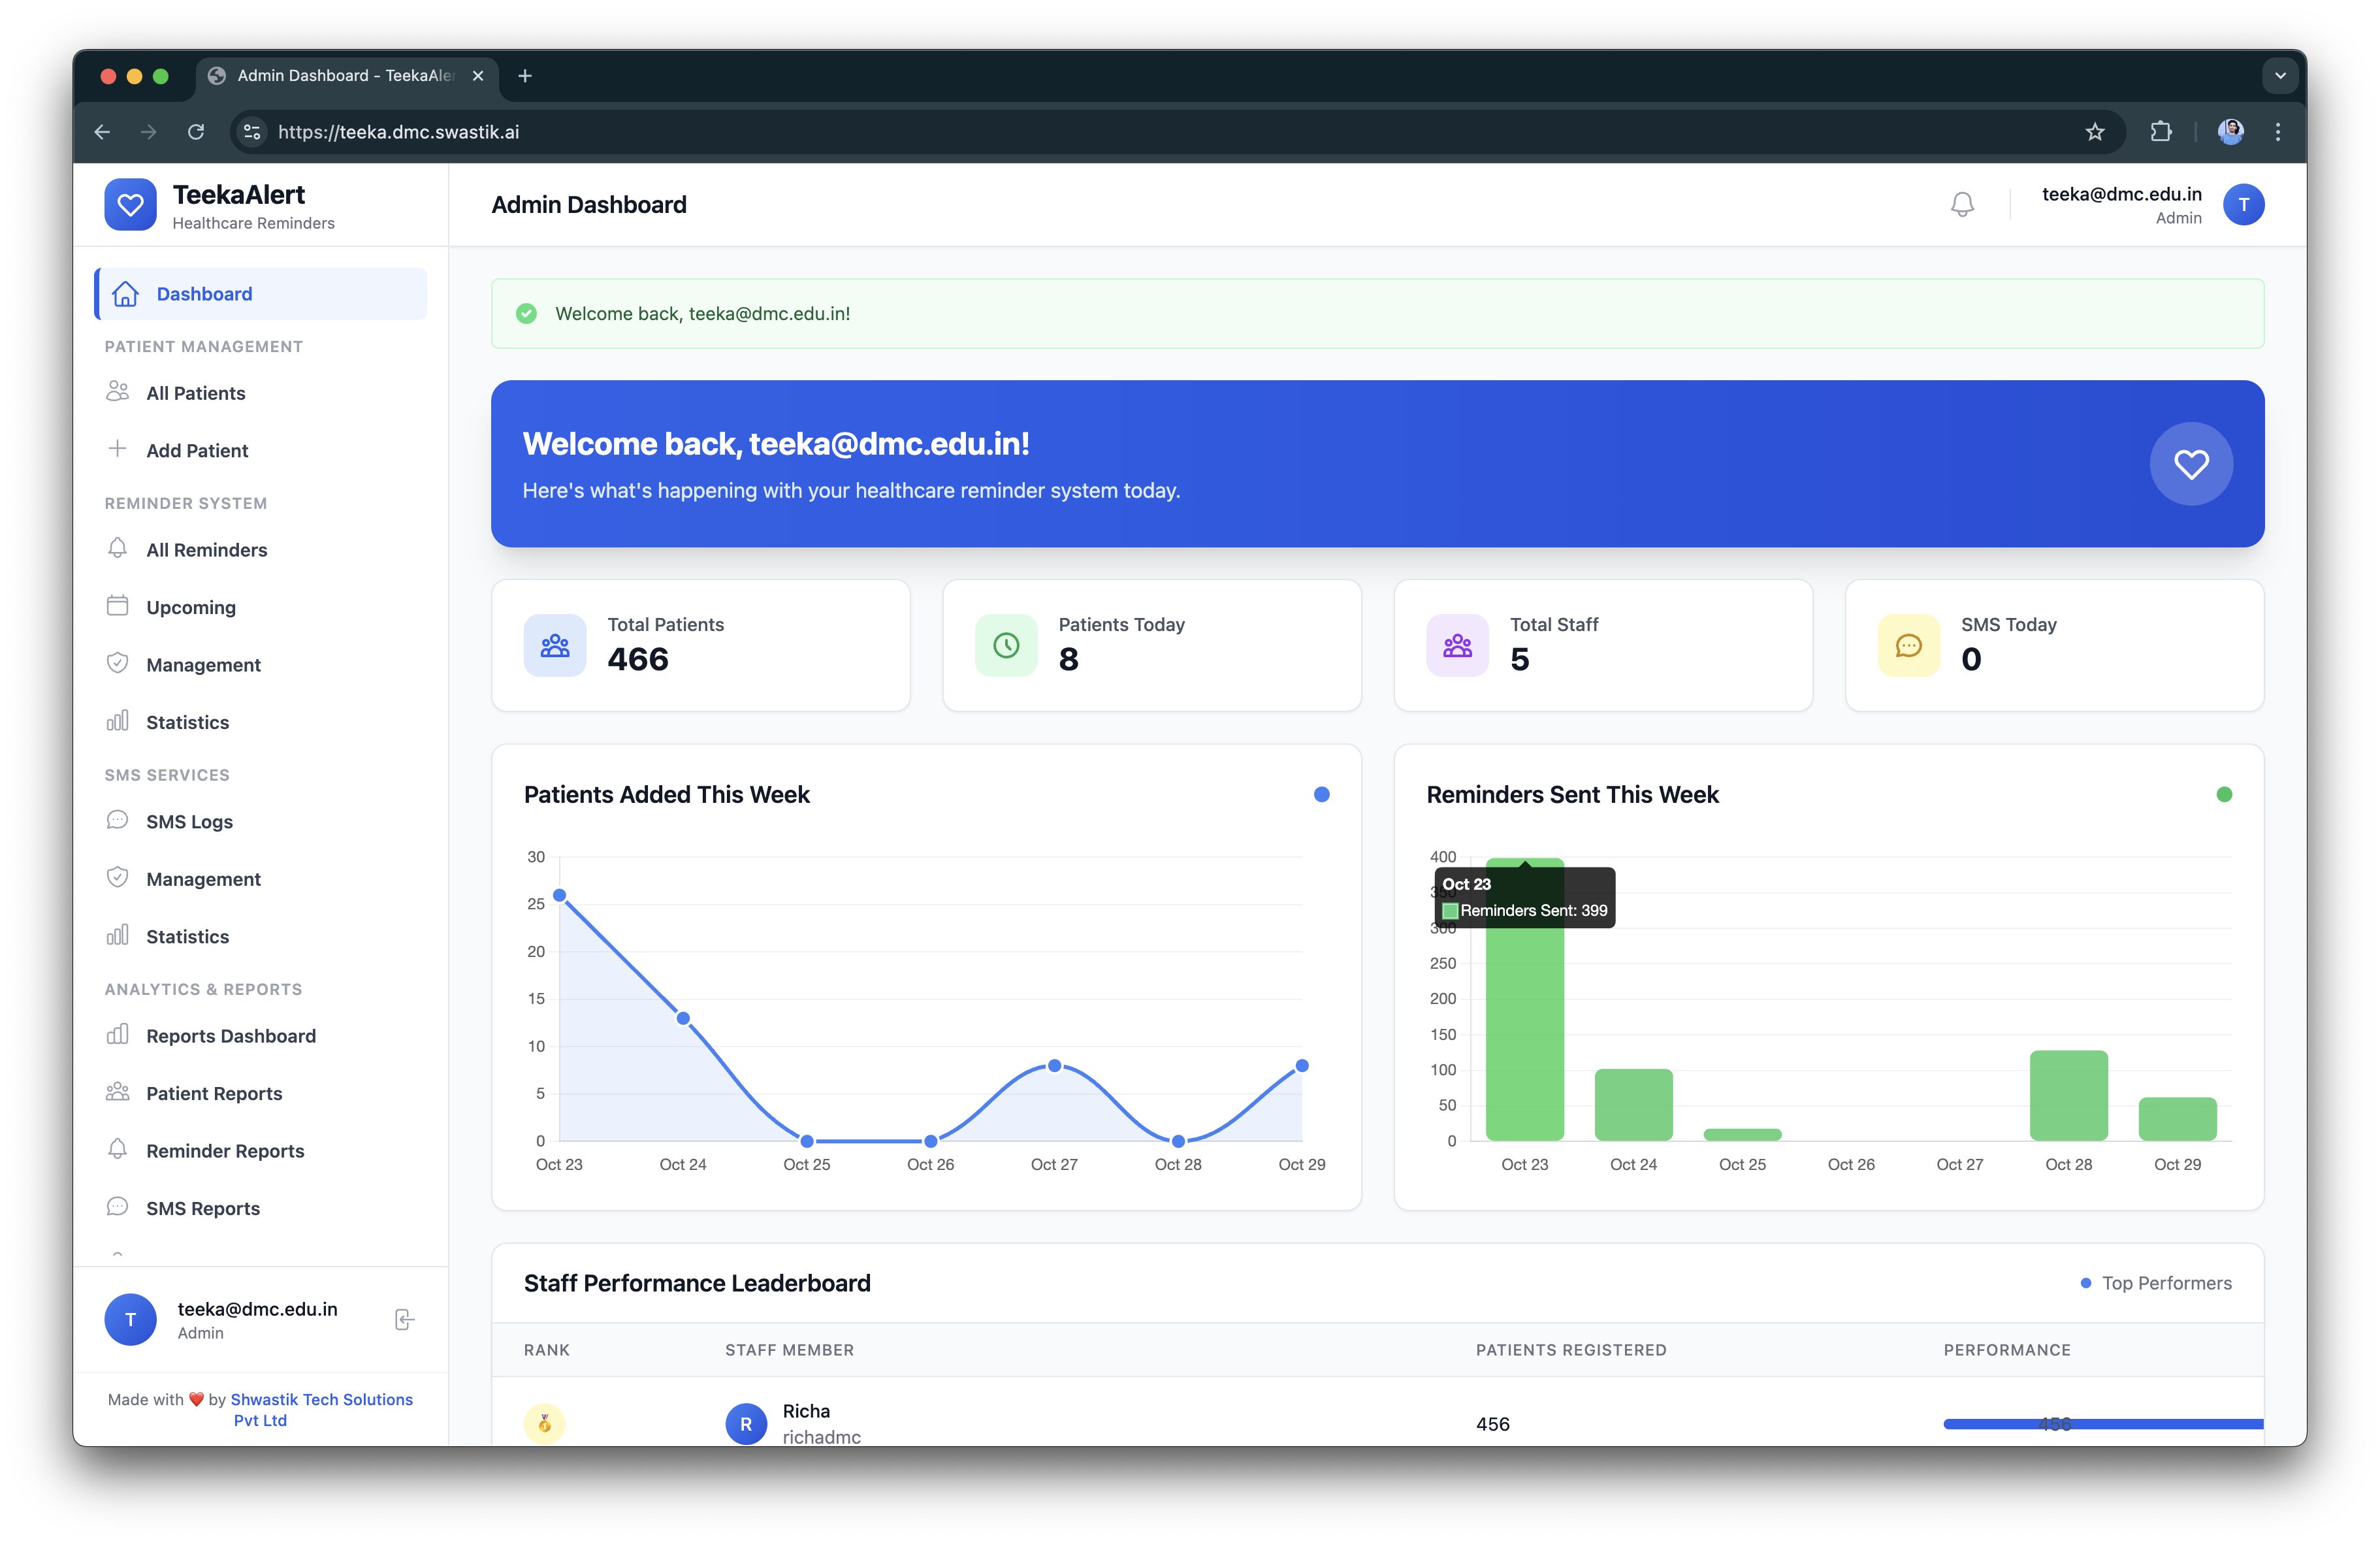
Task: Open browser extensions puzzle icon
Action: (2161, 132)
